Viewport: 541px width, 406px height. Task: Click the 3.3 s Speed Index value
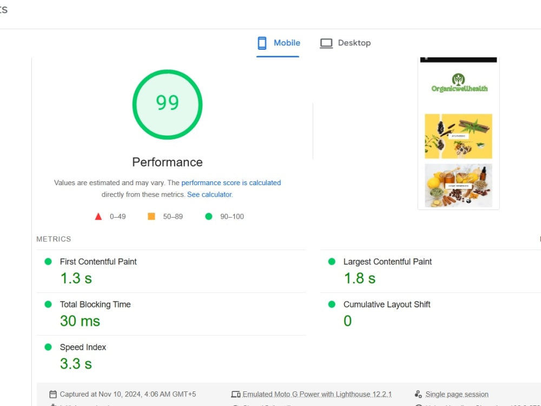pos(76,364)
